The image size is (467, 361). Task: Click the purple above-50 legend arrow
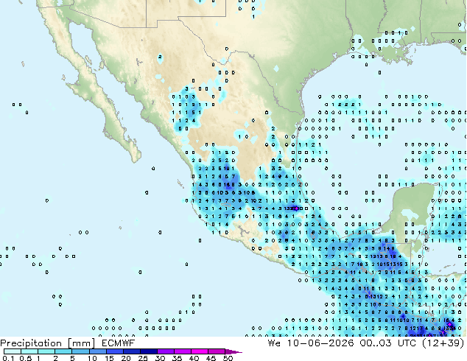coord(233,351)
